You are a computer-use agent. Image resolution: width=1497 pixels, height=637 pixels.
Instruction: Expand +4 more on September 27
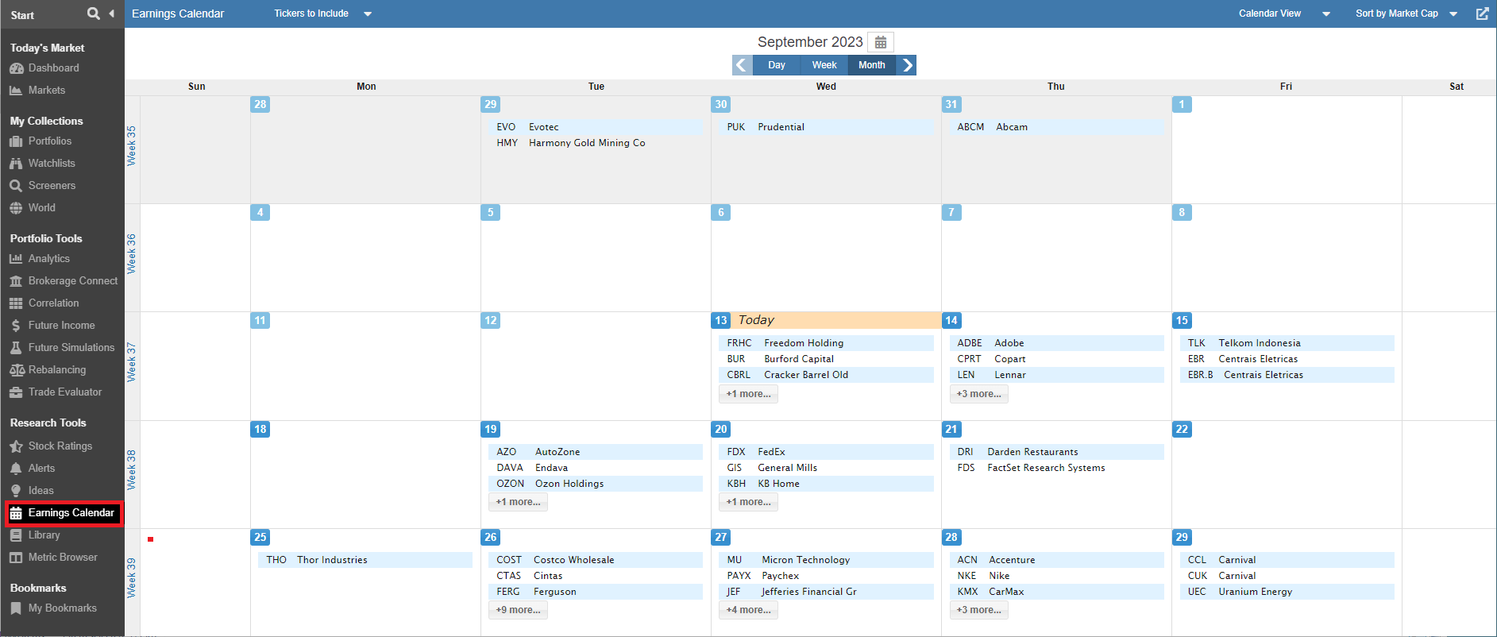[x=748, y=610]
